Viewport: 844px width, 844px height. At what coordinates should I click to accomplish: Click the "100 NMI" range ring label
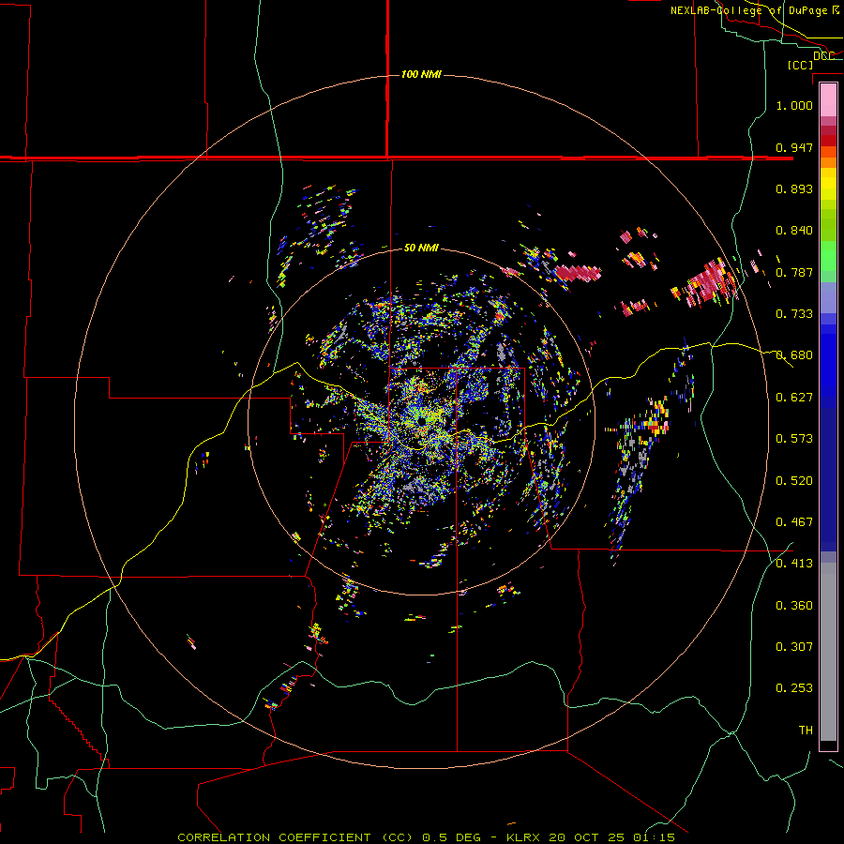click(421, 74)
